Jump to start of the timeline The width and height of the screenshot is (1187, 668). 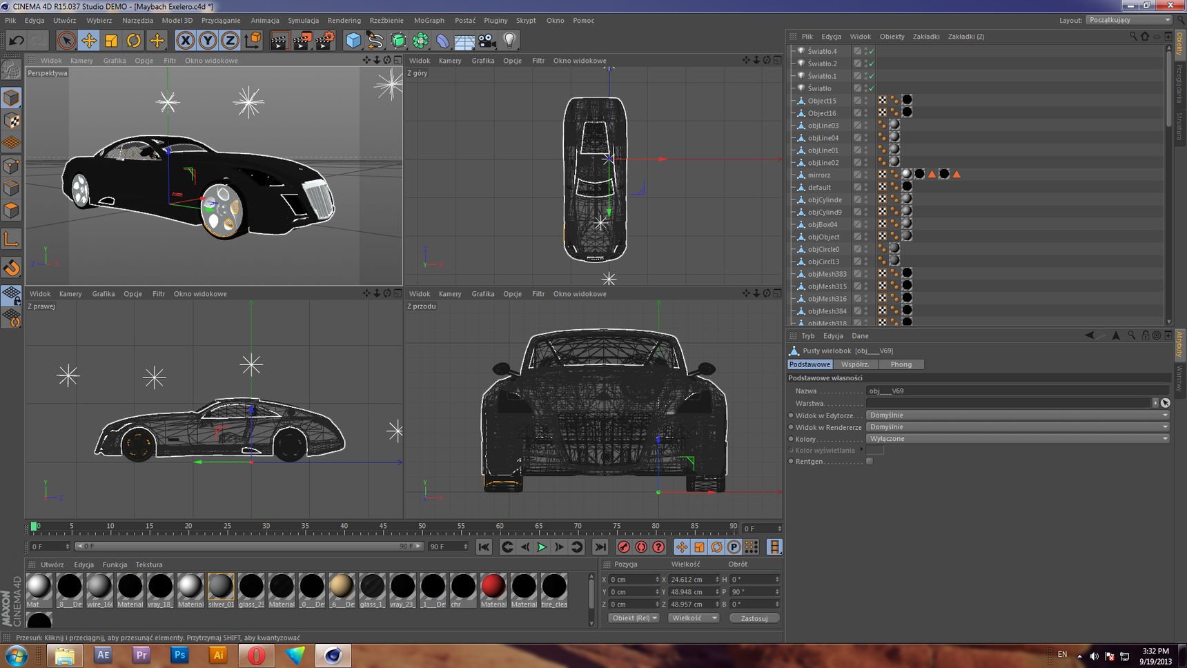click(x=484, y=547)
